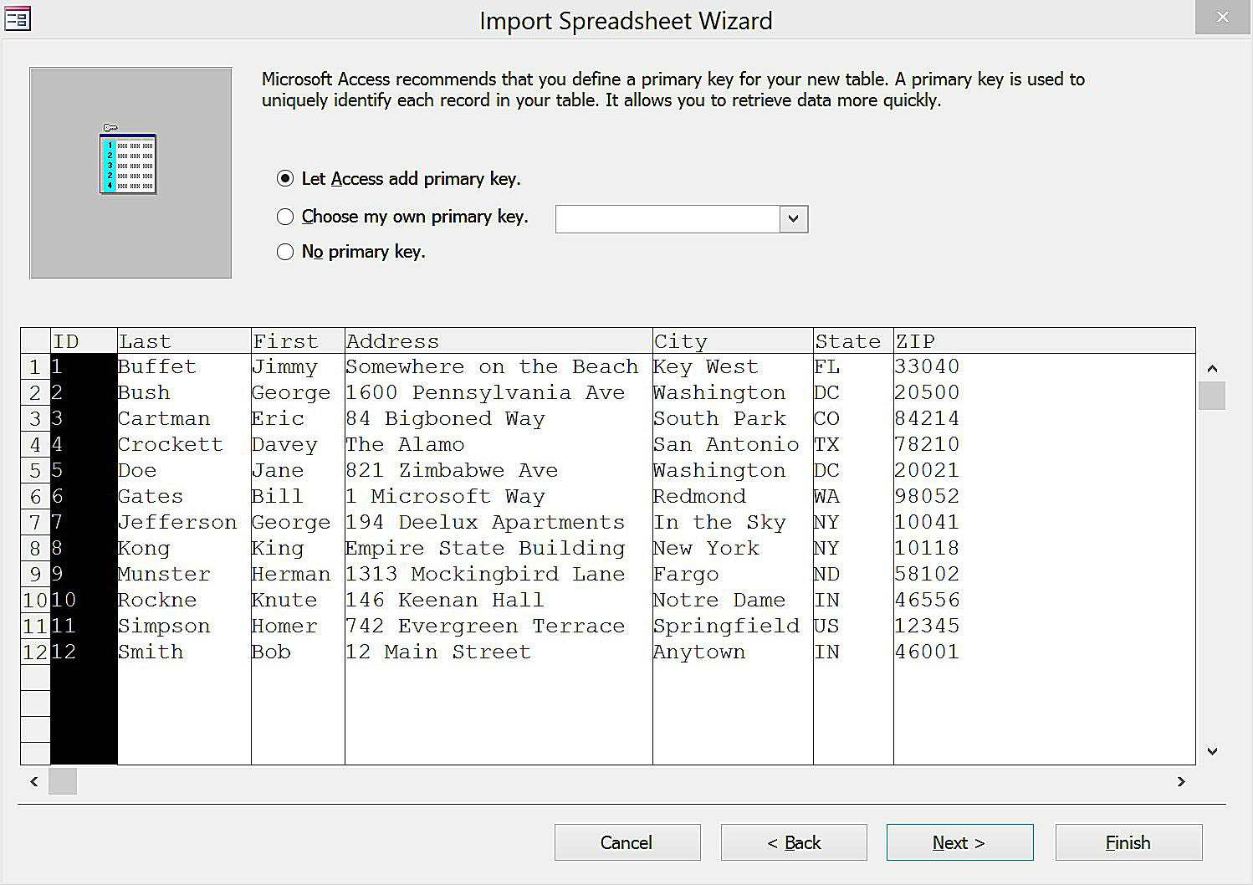
Task: Click the Access system menu icon
Action: (x=18, y=18)
